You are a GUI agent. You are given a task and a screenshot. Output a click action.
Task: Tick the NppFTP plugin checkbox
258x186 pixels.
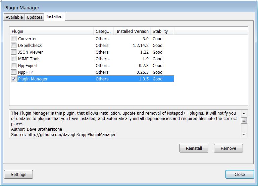coord(14,72)
